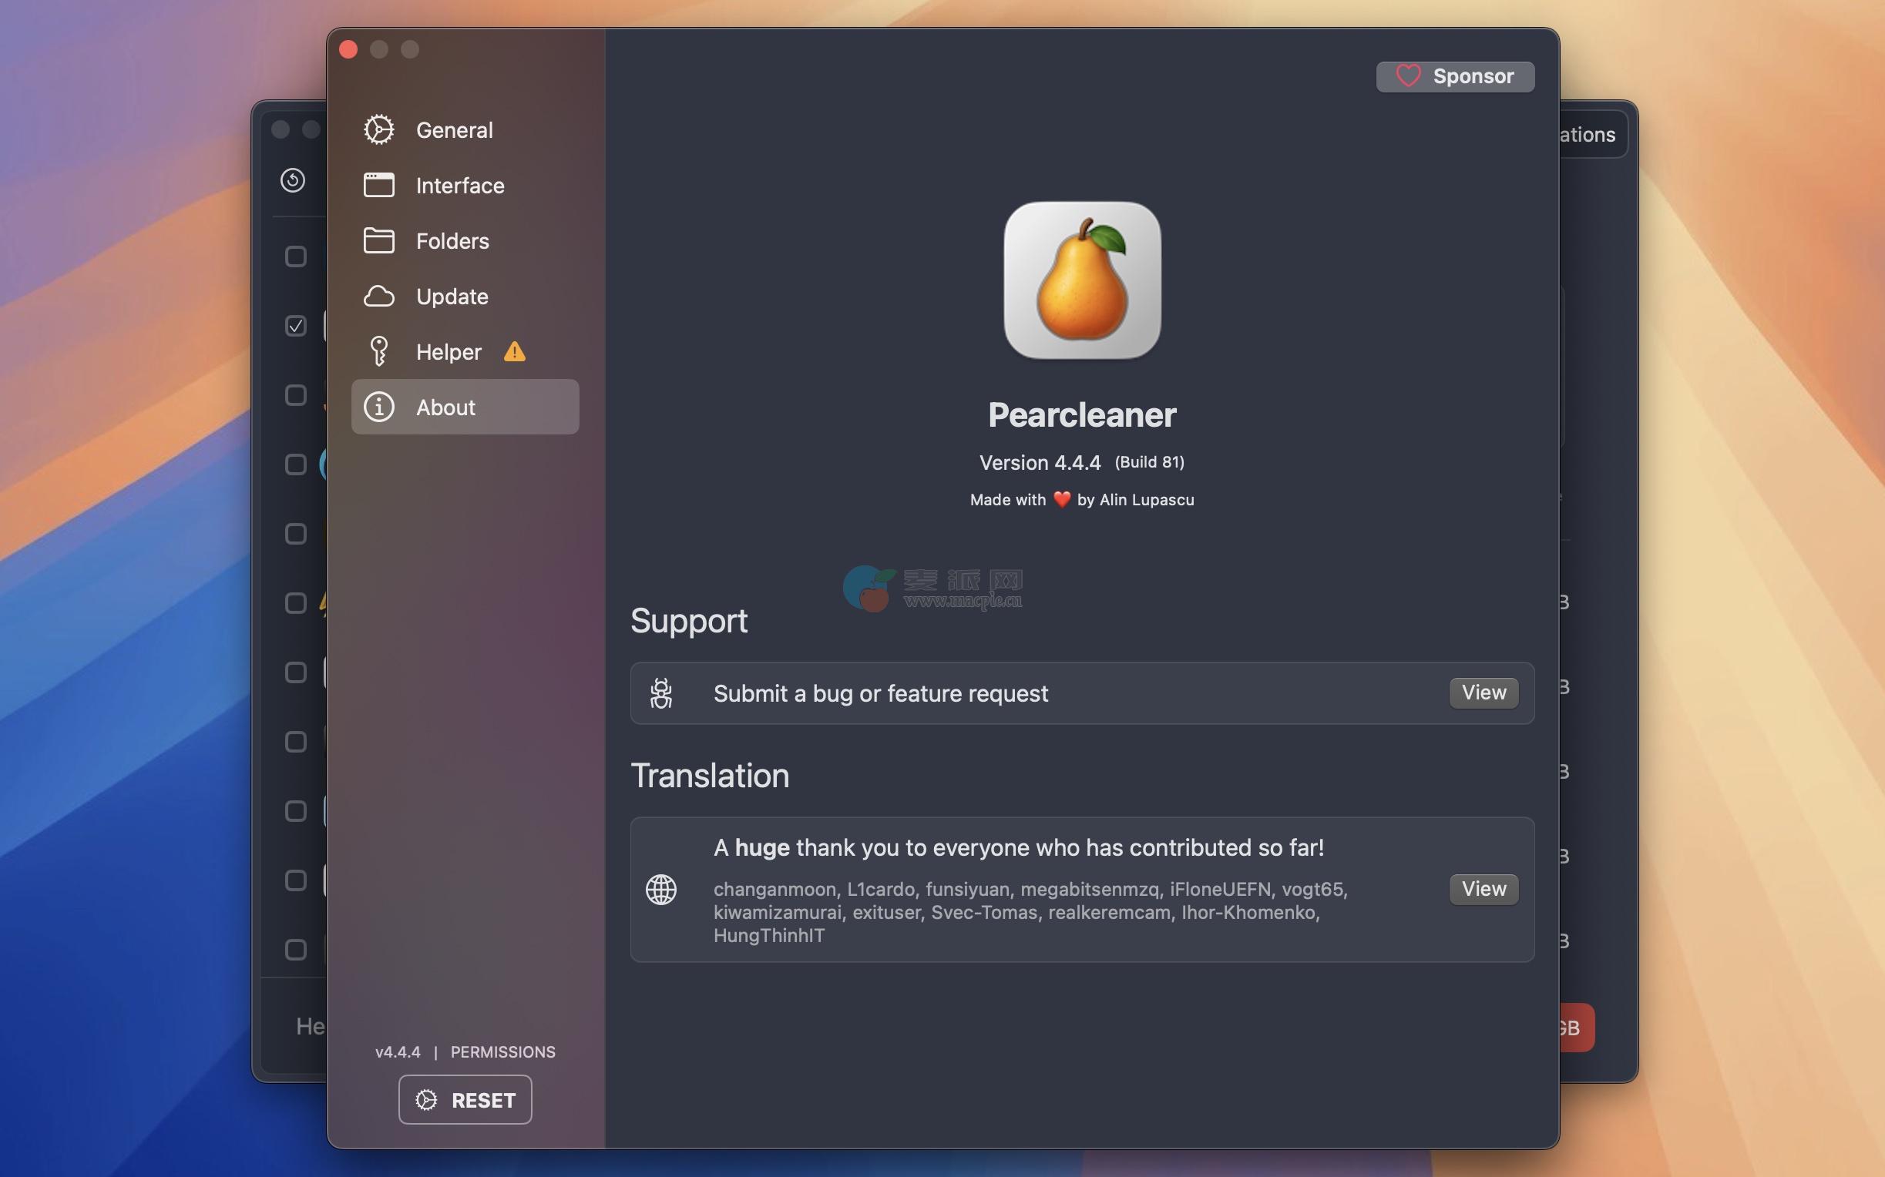Click the About info circle icon
Screen dimensions: 1885x1177
click(x=378, y=407)
